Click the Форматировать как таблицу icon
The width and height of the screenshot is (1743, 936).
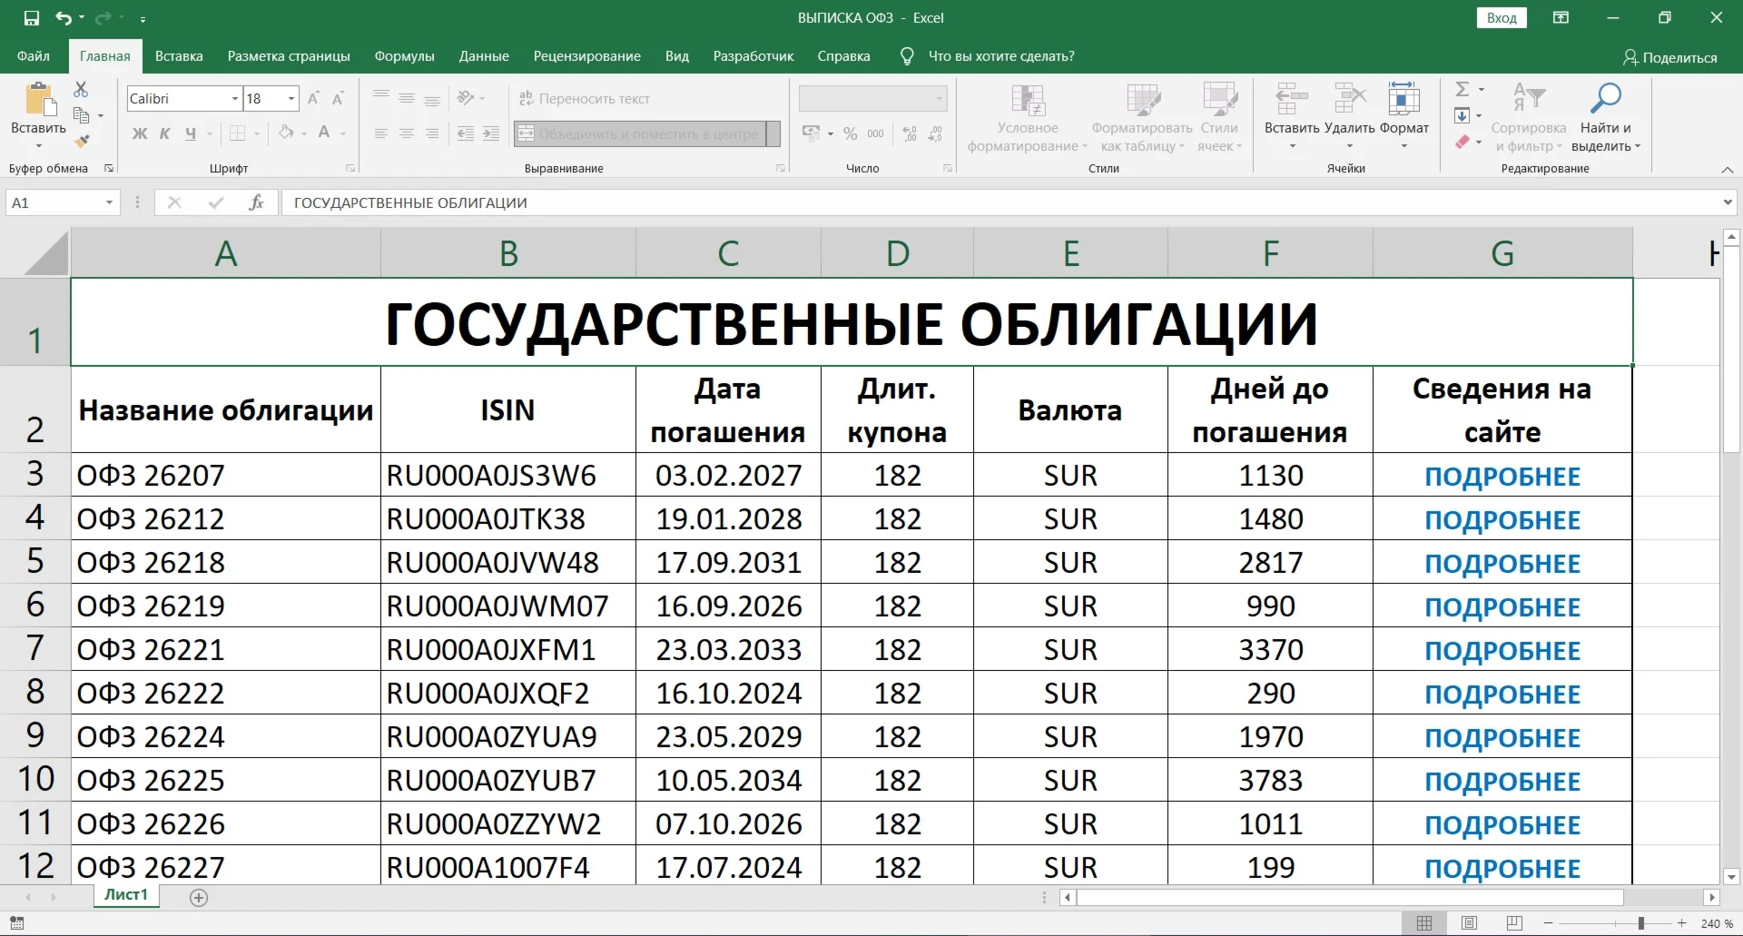click(1141, 116)
